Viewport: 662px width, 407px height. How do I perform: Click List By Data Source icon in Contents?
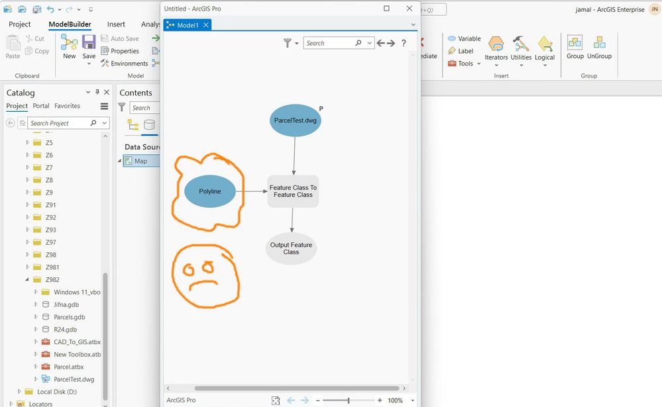[x=150, y=125]
